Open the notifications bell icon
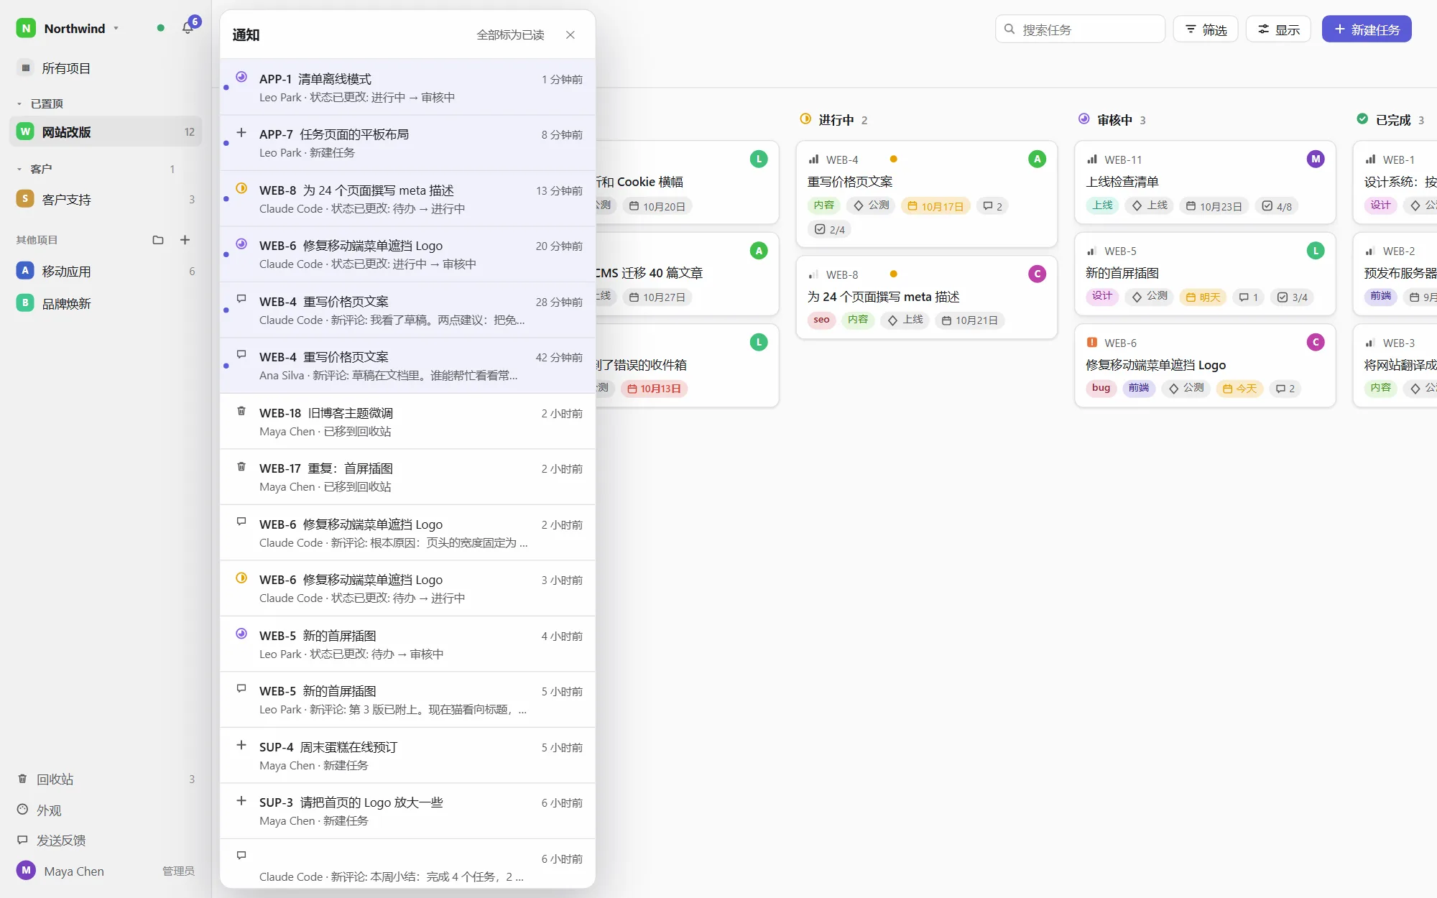The height and width of the screenshot is (898, 1437). coord(188,28)
